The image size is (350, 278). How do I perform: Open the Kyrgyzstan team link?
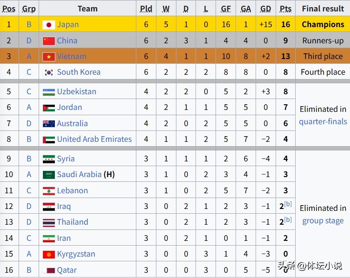point(76,254)
